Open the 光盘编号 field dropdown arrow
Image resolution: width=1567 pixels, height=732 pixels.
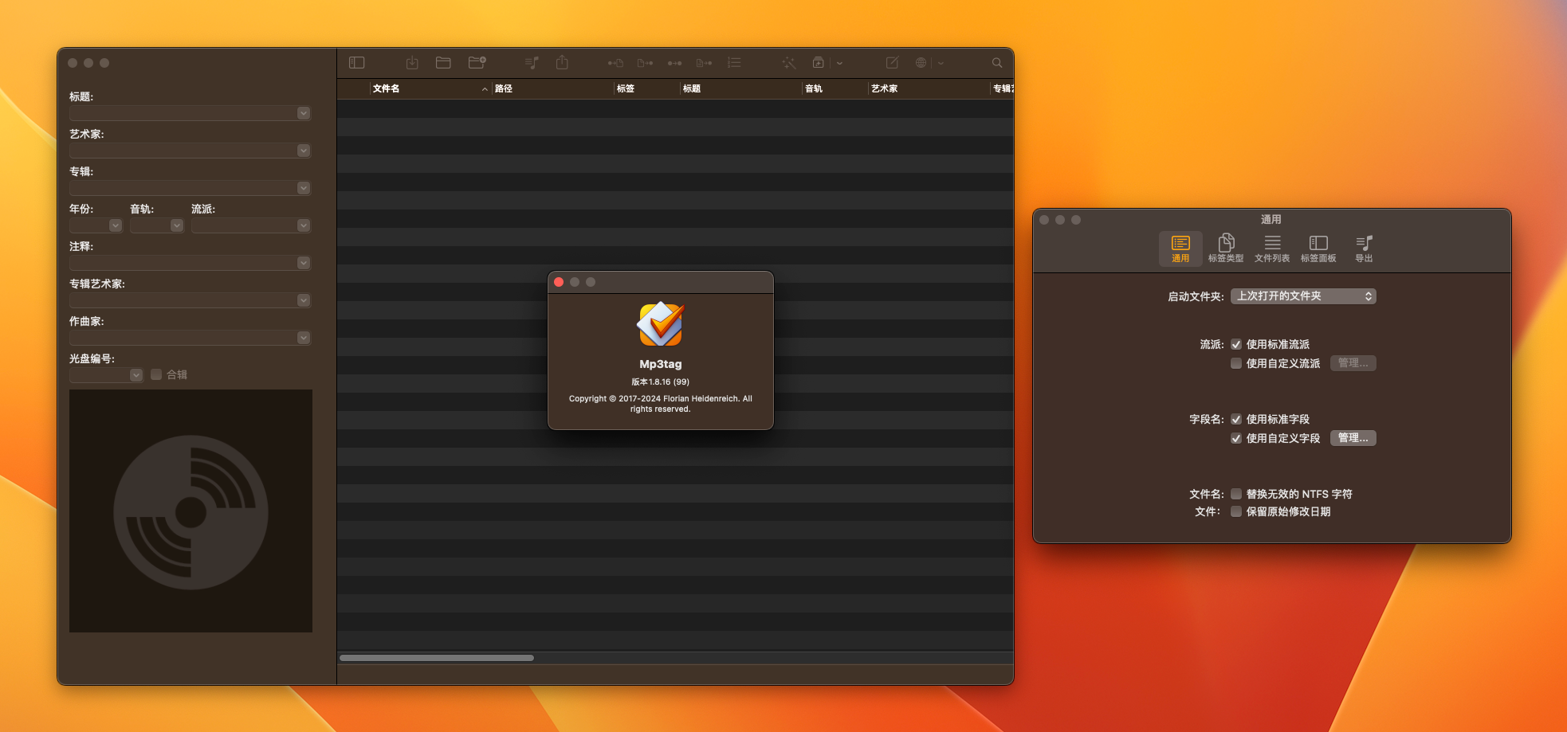coord(136,375)
